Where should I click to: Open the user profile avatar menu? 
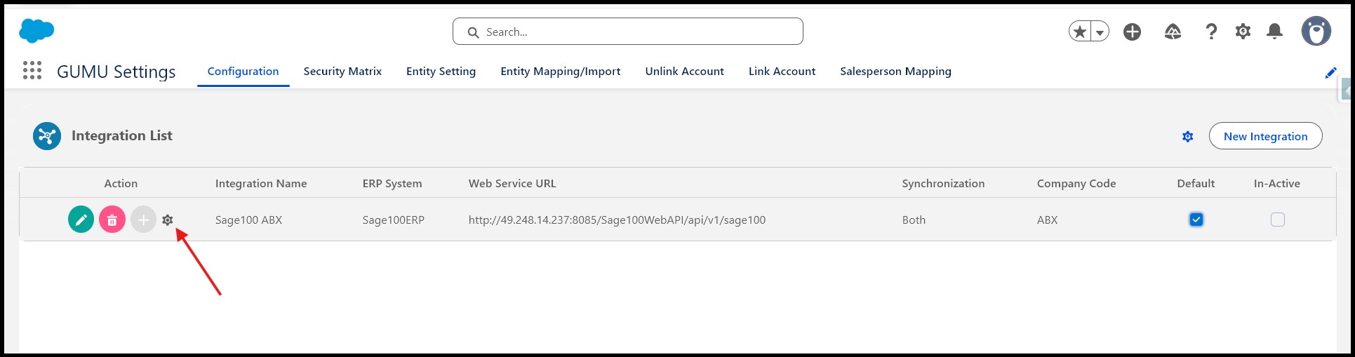[x=1316, y=32]
